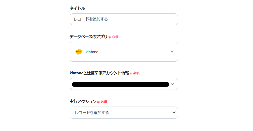Click the データベースのアプリ label
The image size is (253, 131).
pos(88,37)
